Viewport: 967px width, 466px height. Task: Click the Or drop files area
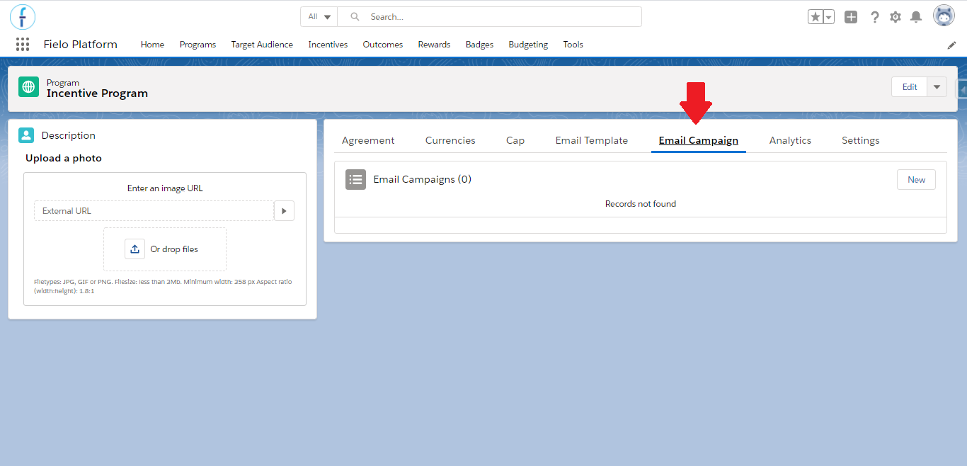coord(165,249)
